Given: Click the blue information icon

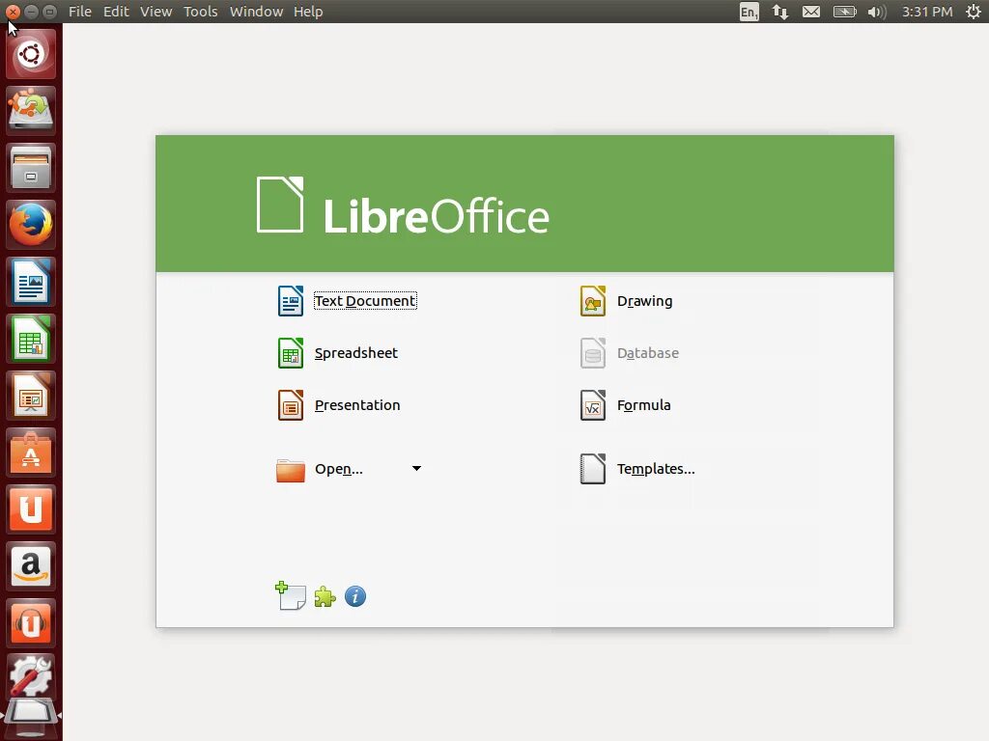Looking at the screenshot, I should pos(355,596).
